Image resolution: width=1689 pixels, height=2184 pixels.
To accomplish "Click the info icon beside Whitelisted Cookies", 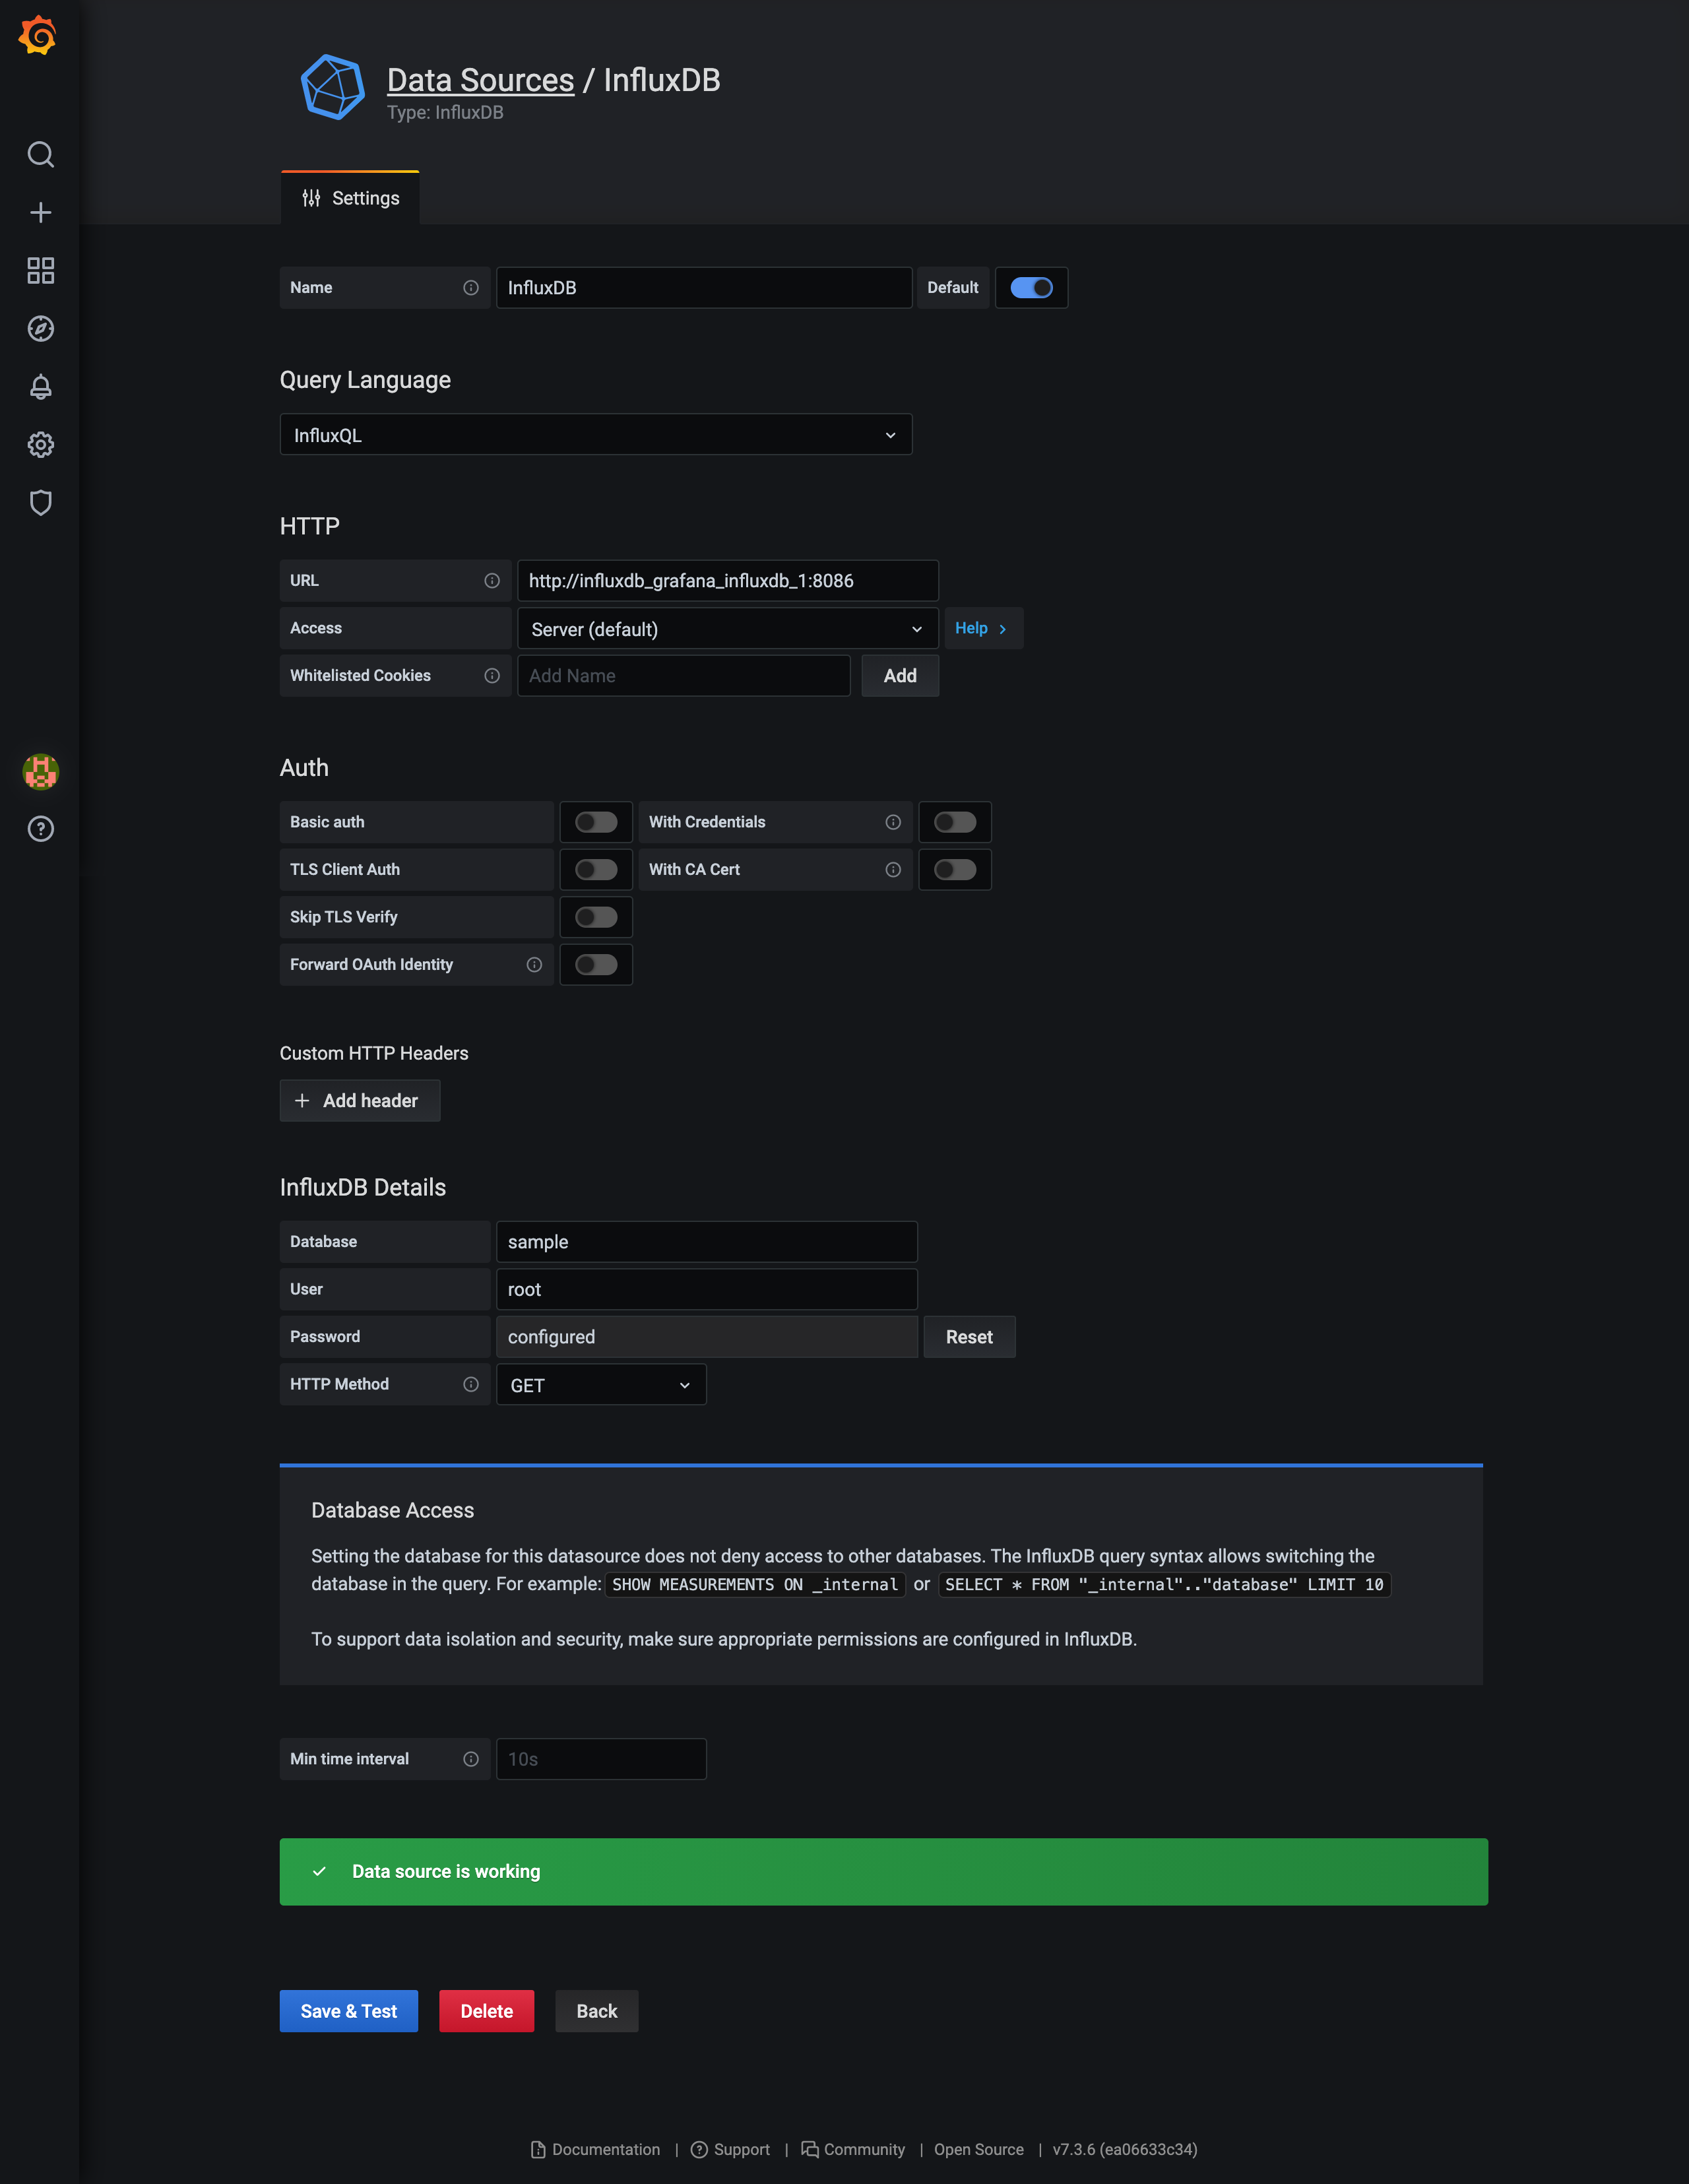I will [x=492, y=676].
